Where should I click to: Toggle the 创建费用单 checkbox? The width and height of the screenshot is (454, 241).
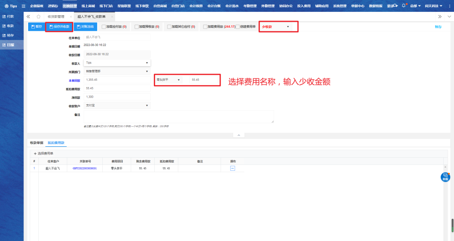click(x=238, y=26)
